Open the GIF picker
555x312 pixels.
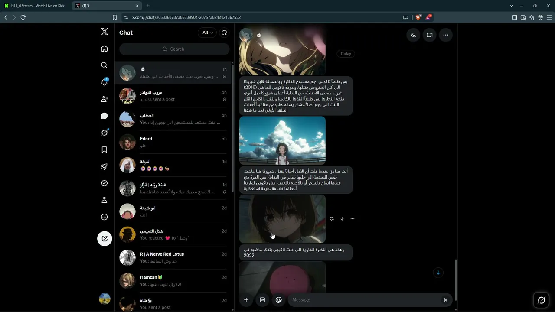(x=262, y=300)
